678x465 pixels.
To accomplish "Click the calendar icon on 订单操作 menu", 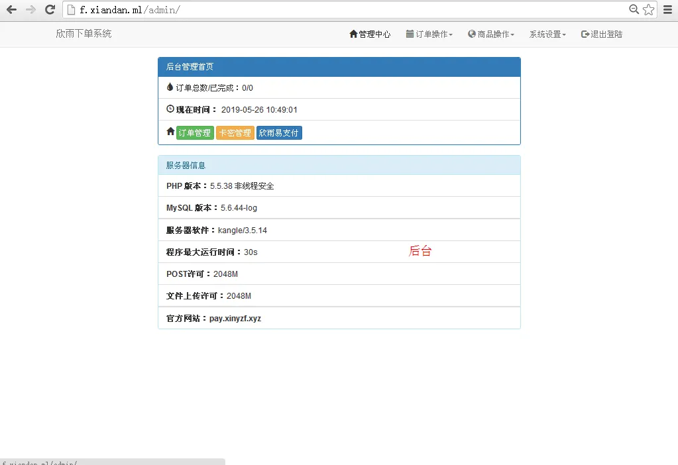I will click(x=409, y=34).
